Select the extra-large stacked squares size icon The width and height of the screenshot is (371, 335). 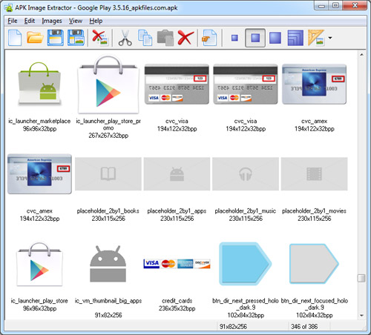[x=295, y=38]
